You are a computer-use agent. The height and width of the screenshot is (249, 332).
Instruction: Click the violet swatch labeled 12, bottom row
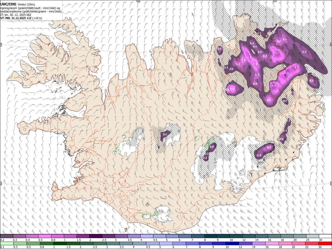click(x=245, y=243)
